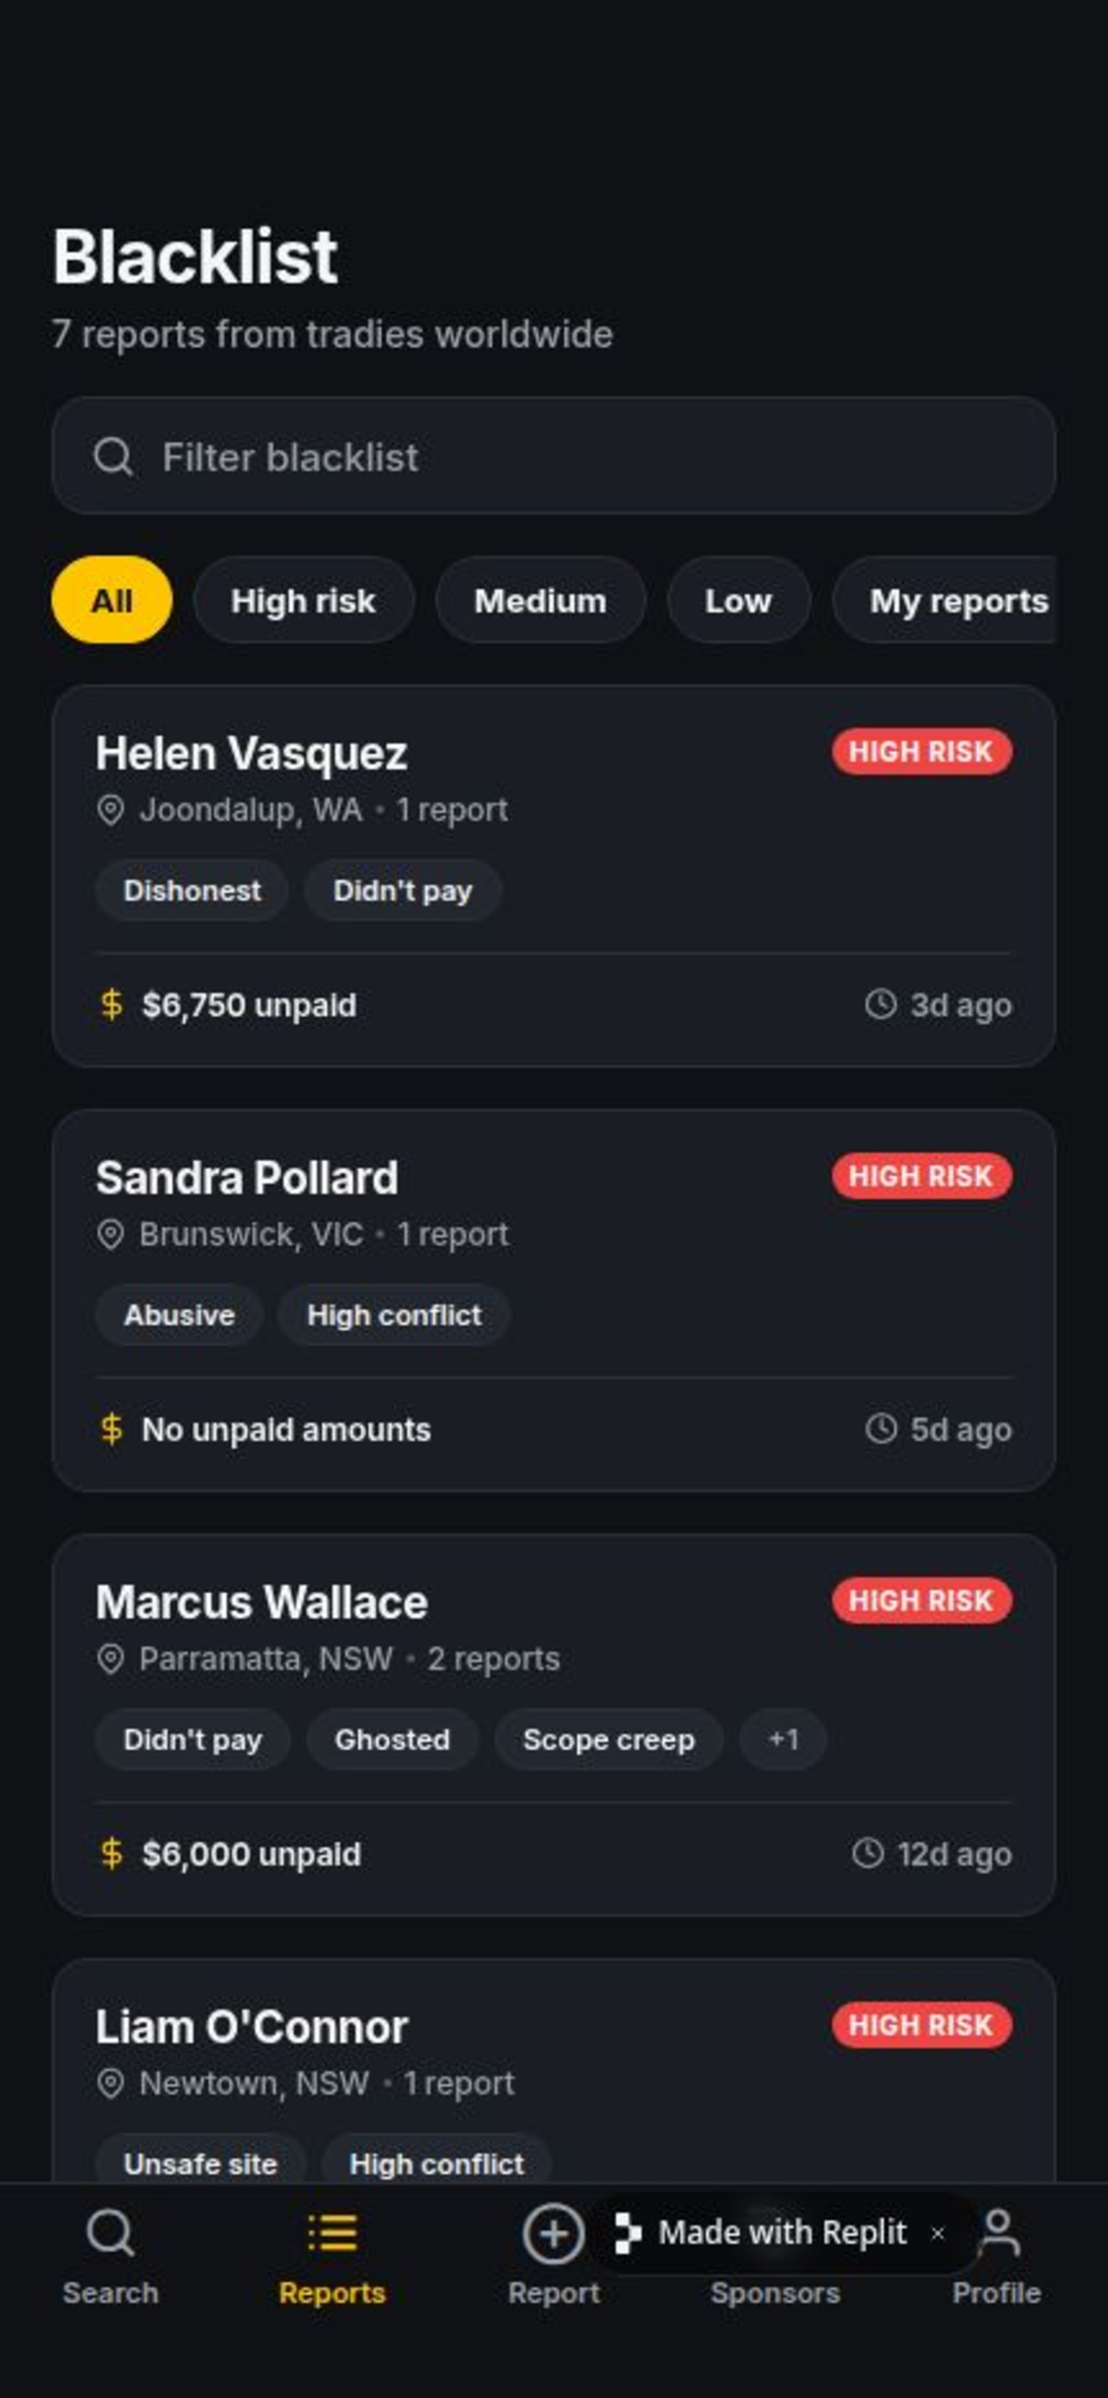Click dollar icon beside $6,750 unpaid

111,1005
